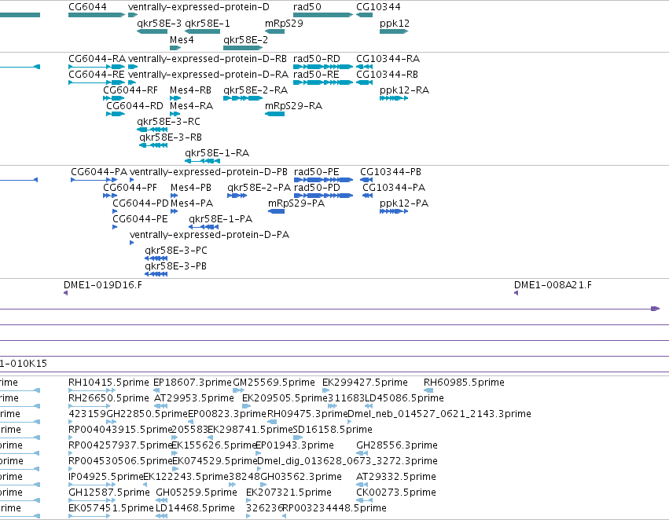This screenshot has width=669, height=520.
Task: Click the LD14468.5prime EST glyph
Action: [161, 516]
